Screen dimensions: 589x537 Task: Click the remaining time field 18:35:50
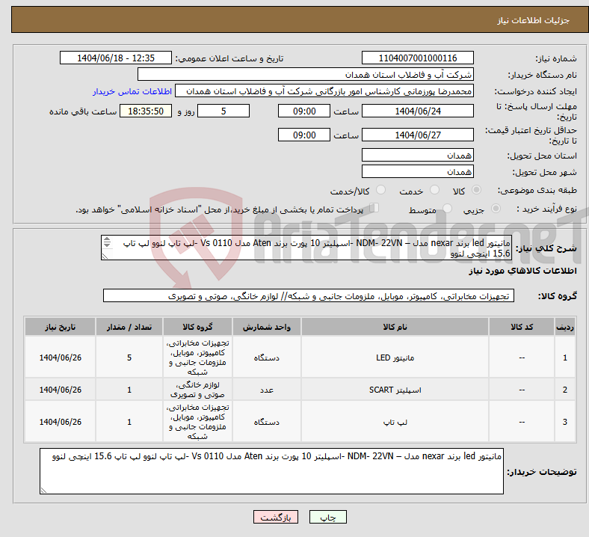tap(146, 111)
